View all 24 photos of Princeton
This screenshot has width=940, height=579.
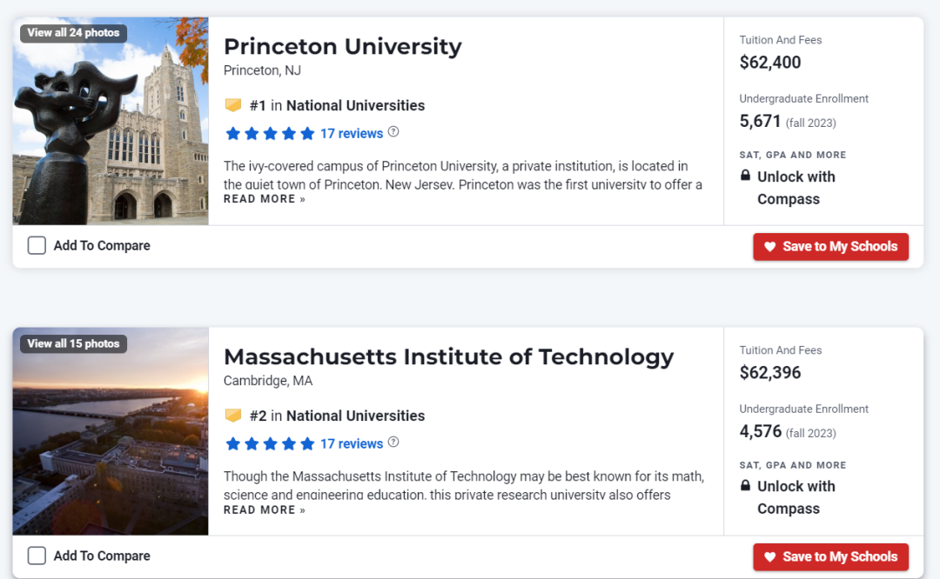coord(74,33)
